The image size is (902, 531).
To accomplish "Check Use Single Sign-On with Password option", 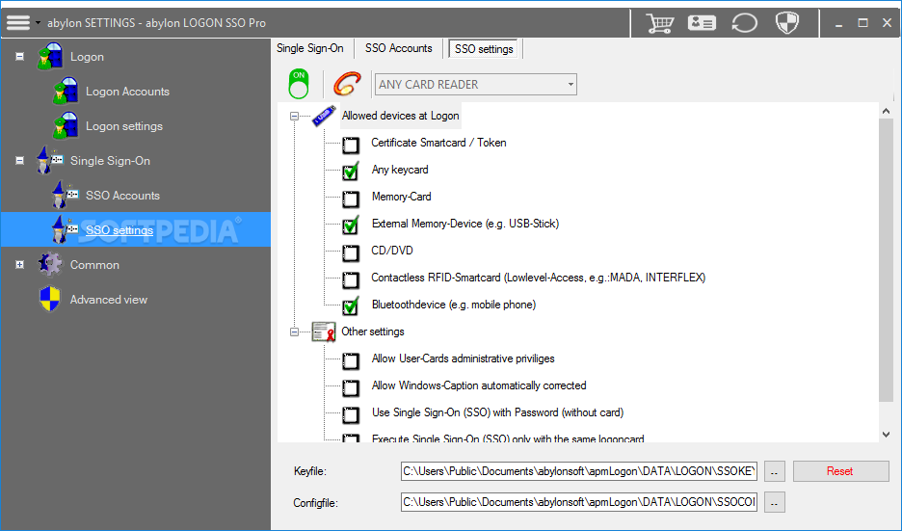I will (x=351, y=414).
